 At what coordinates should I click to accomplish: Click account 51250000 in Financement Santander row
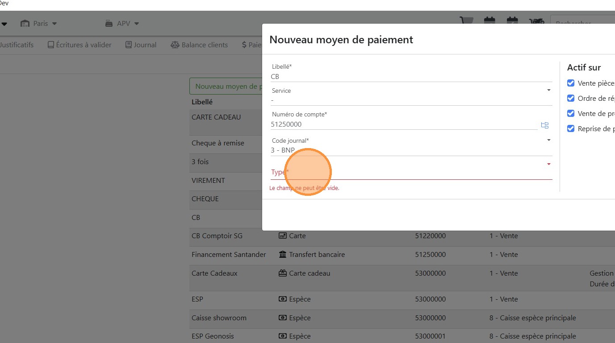pyautogui.click(x=430, y=255)
